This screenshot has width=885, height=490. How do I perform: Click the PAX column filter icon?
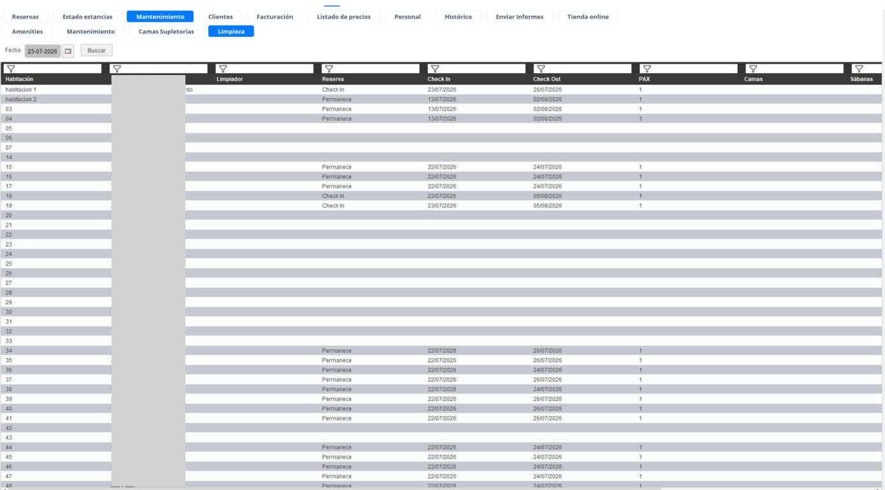[646, 69]
